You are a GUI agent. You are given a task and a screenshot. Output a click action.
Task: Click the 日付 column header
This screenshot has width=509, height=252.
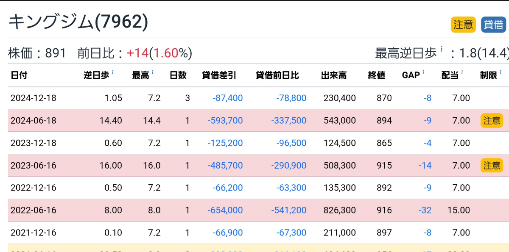19,75
